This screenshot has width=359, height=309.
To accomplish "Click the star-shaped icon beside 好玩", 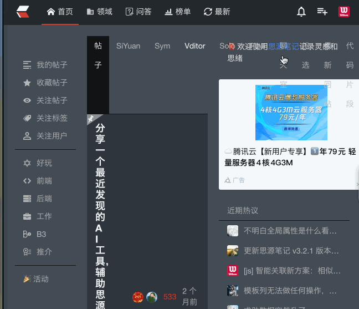I will 27,163.
